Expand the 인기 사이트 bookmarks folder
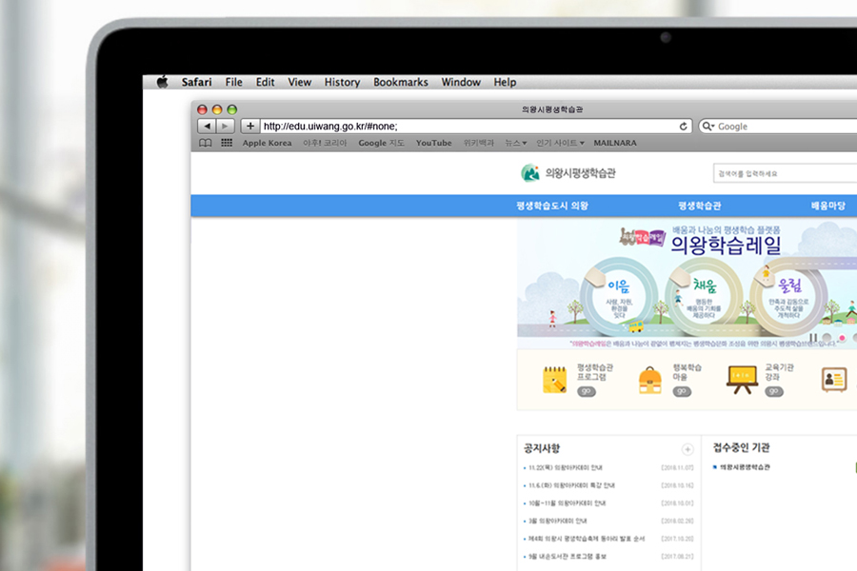The height and width of the screenshot is (571, 857). point(560,143)
